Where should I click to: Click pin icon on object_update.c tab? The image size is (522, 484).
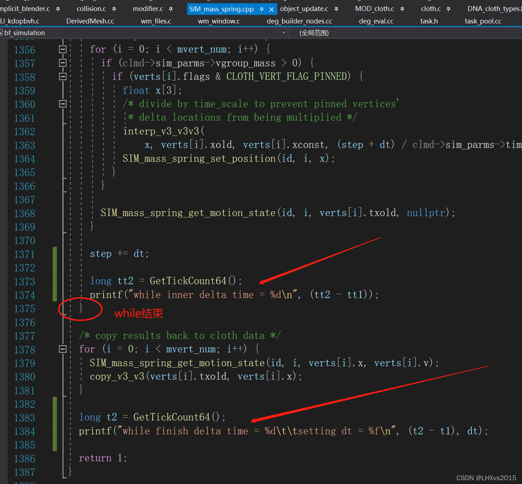[x=336, y=9]
